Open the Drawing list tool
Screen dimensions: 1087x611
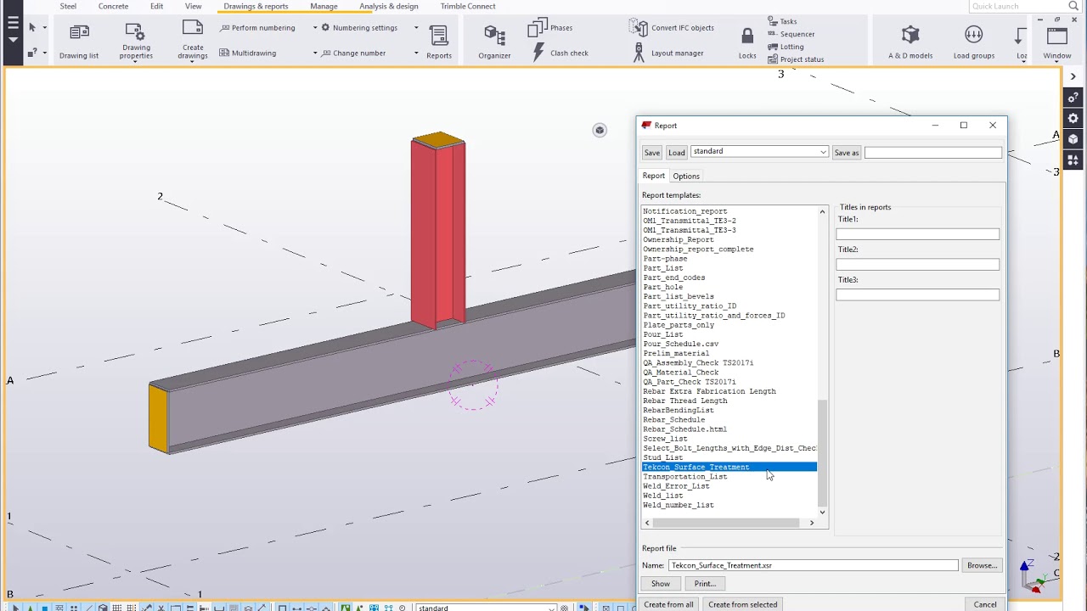pos(79,41)
